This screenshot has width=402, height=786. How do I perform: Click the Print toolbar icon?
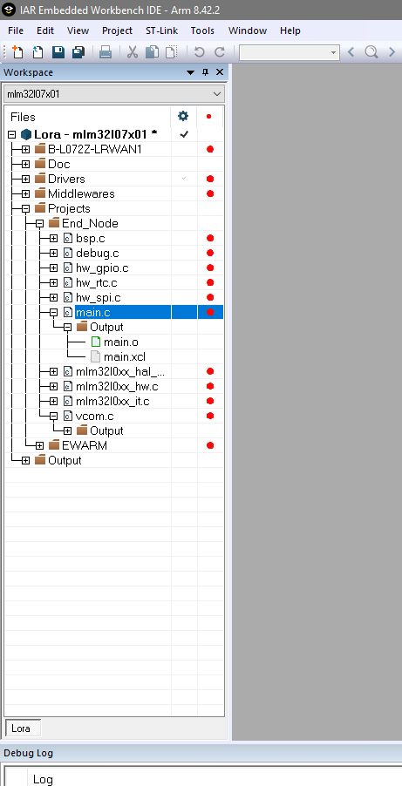pos(106,51)
